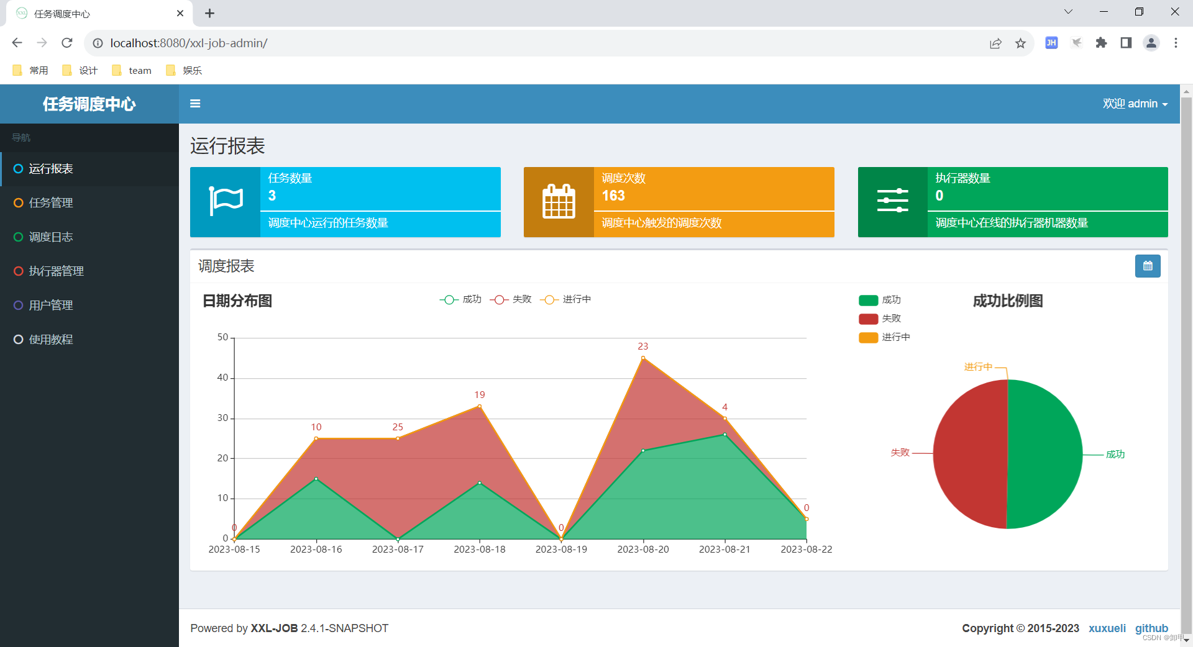
Task: Click the circle icon beside 运行报表
Action: 18,169
